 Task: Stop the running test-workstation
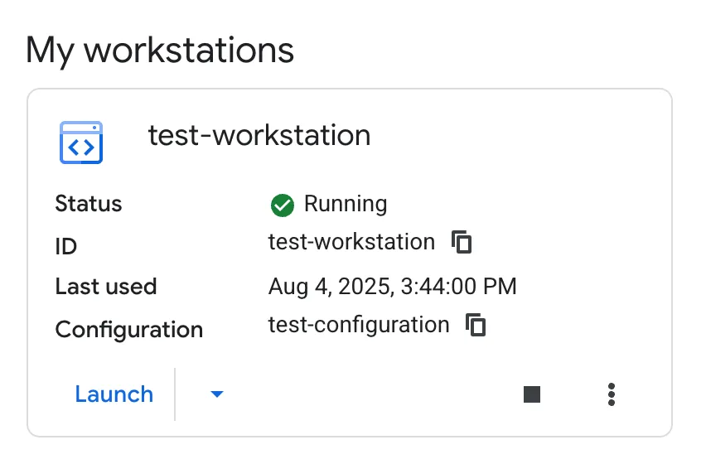532,394
